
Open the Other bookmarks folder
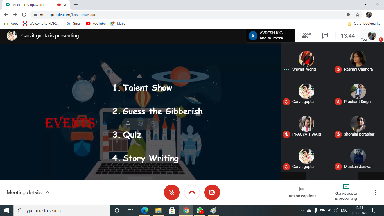(x=364, y=24)
